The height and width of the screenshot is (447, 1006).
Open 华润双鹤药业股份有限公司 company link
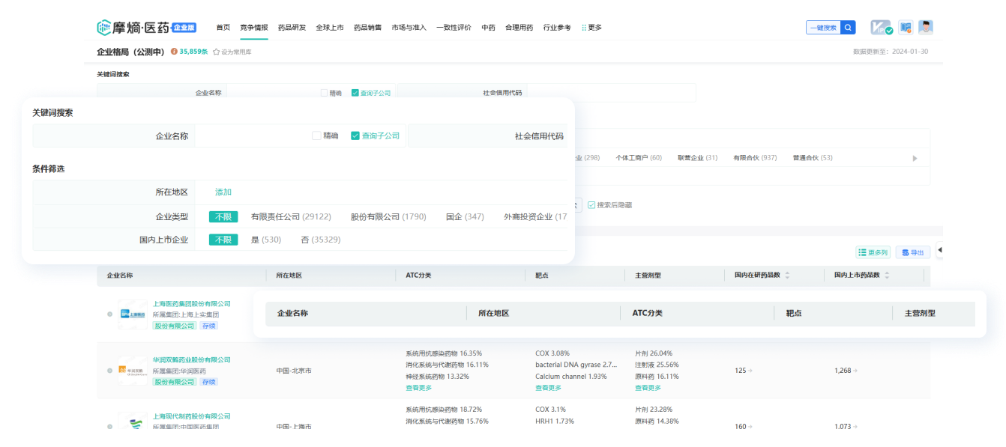click(192, 360)
